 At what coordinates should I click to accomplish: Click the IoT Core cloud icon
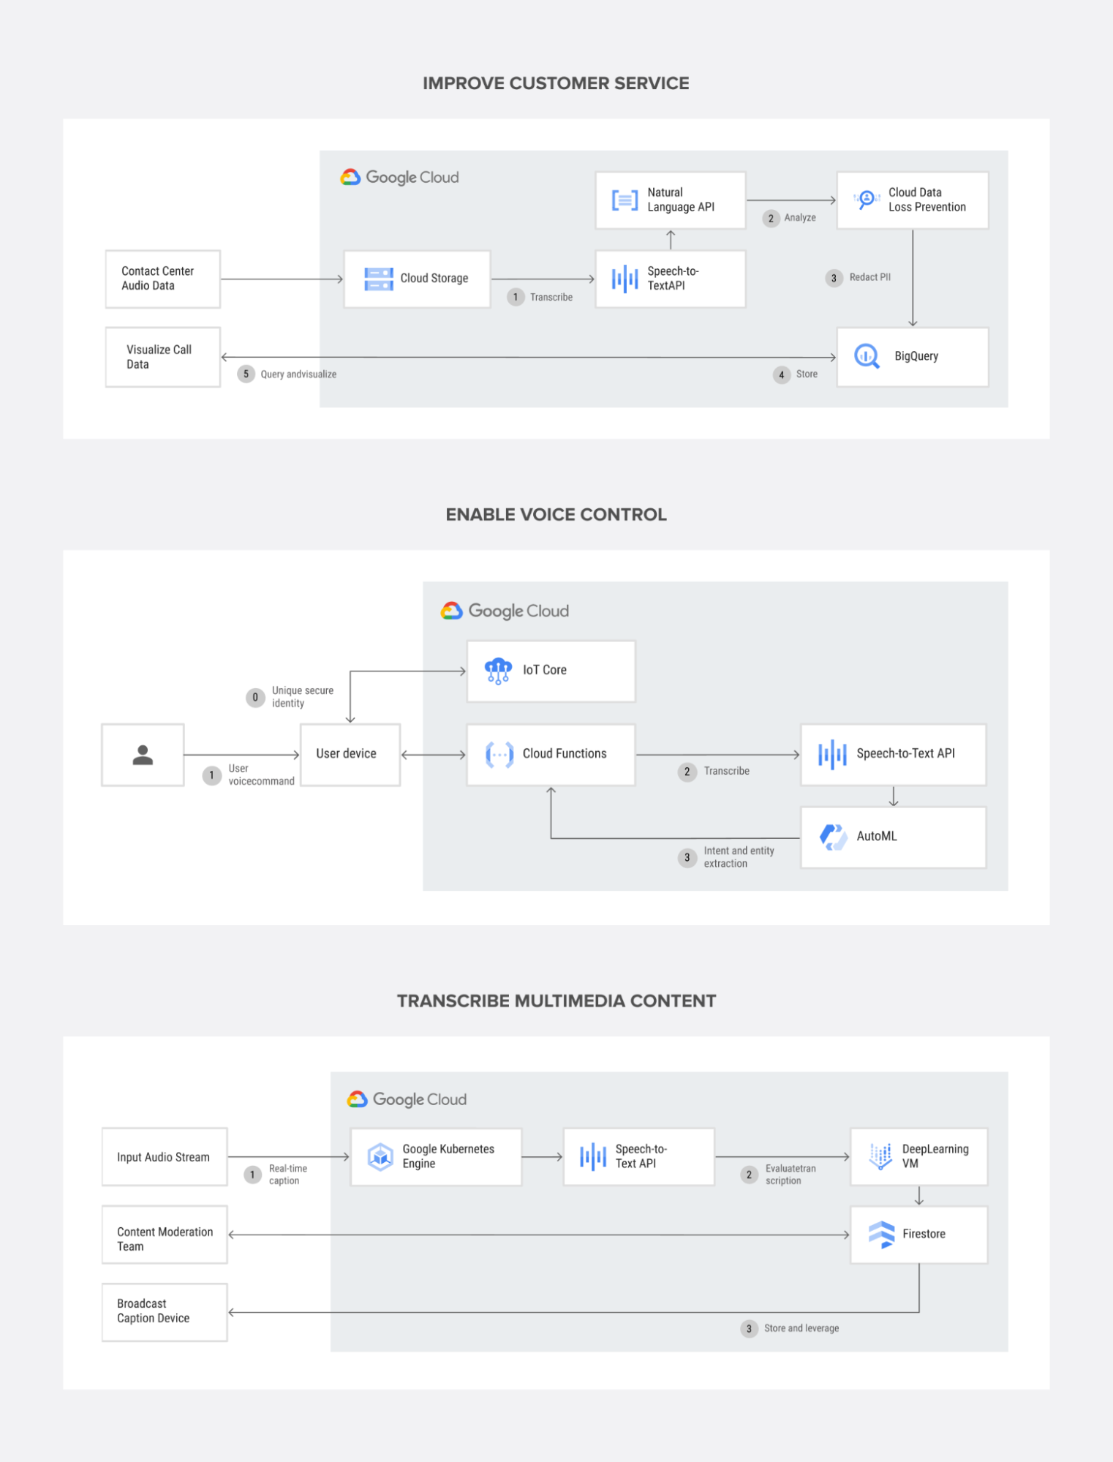click(x=498, y=670)
